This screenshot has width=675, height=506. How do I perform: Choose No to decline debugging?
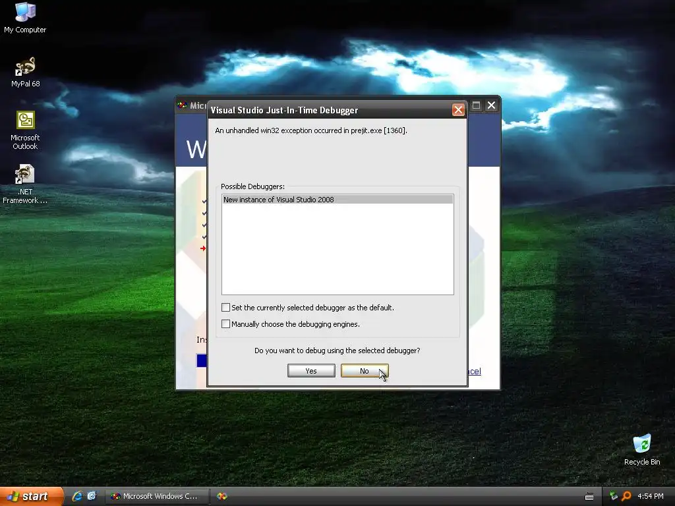coord(364,371)
